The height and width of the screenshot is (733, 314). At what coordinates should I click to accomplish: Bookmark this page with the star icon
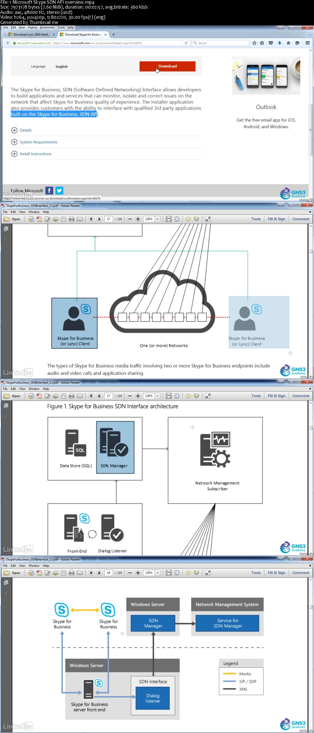point(254,43)
